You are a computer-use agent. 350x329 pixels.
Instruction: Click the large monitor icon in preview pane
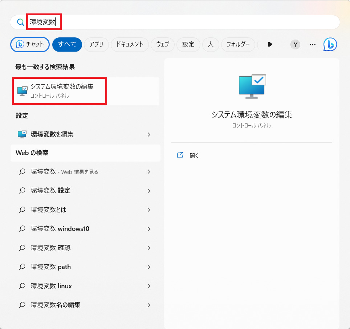[x=252, y=86]
